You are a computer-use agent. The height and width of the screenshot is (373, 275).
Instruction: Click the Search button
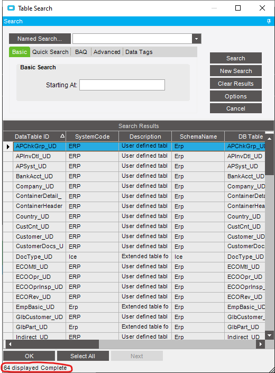pyautogui.click(x=235, y=58)
